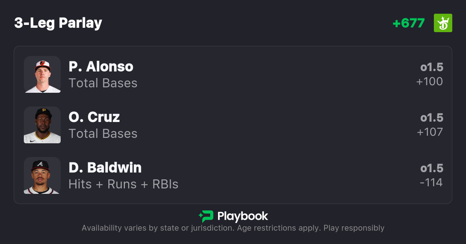Click the Playbook logo icon
This screenshot has height=244, width=466.
(206, 216)
